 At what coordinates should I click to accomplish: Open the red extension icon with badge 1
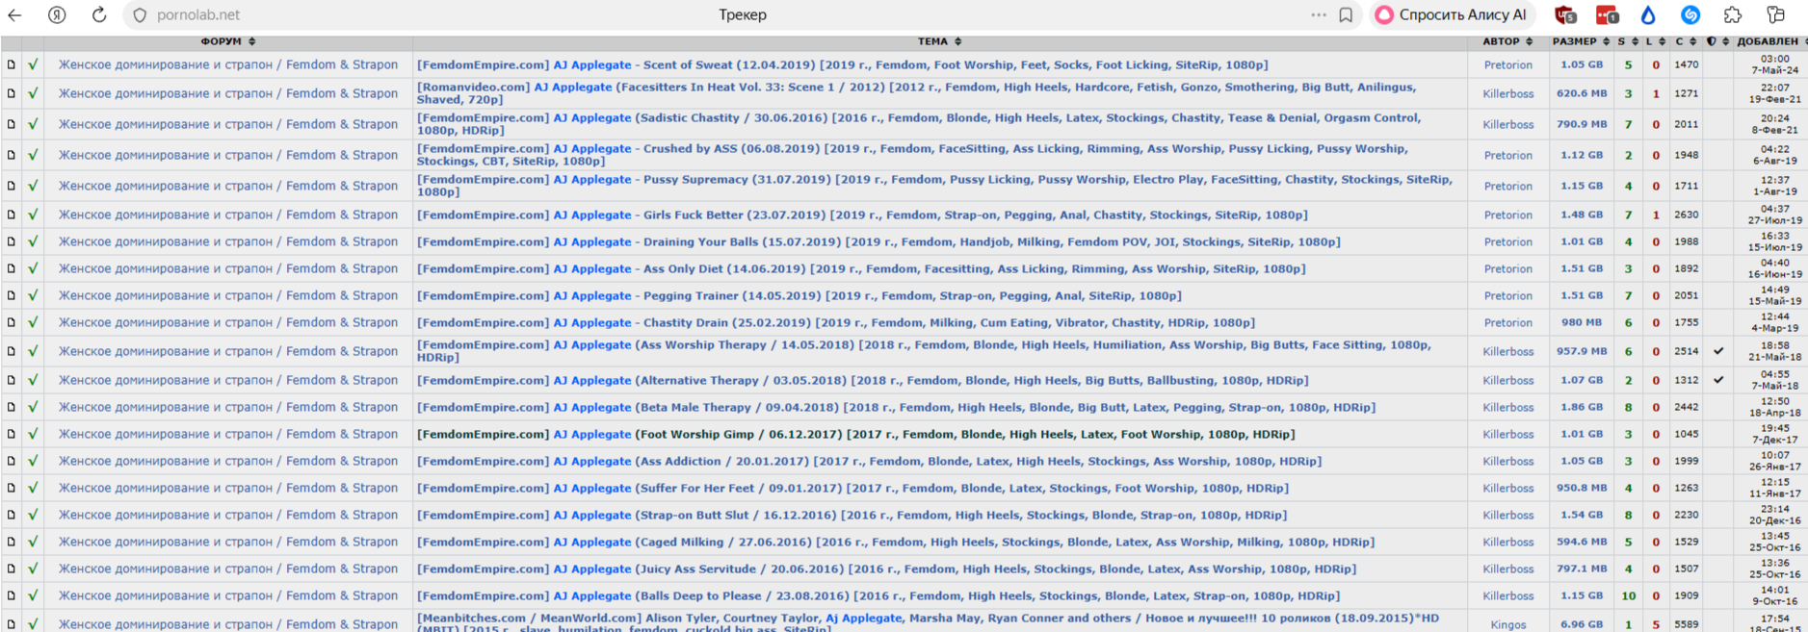(x=1607, y=15)
